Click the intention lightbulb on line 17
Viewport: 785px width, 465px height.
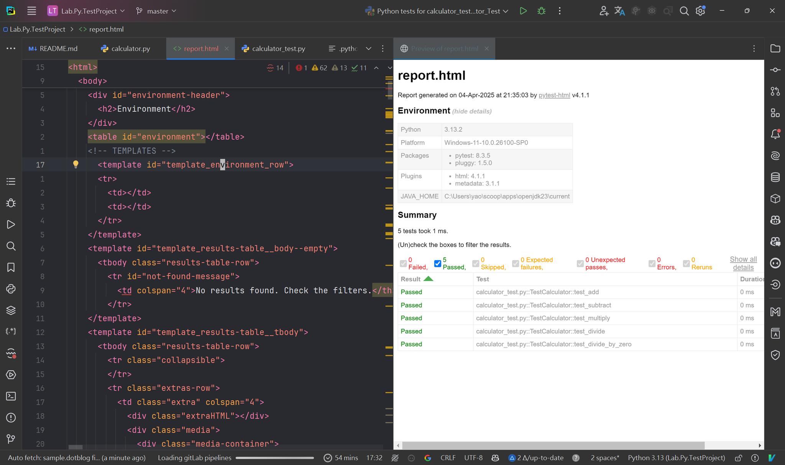76,164
